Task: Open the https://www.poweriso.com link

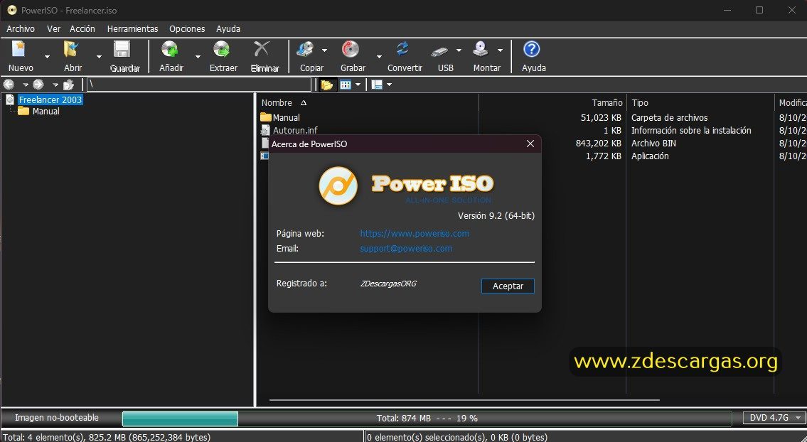Action: 415,234
